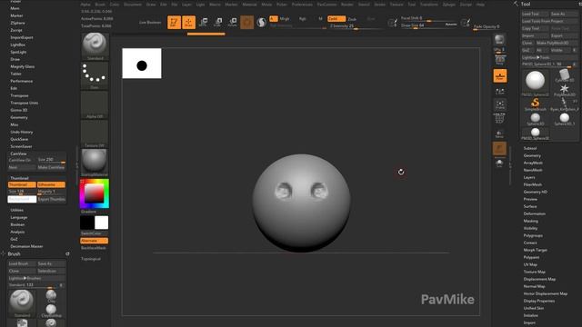582x327 pixels.
Task: Select the Clay brush in the Brush palette
Action: coord(51,296)
